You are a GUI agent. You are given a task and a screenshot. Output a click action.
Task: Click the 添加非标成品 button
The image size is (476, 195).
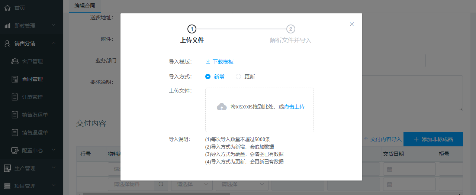coord(433,139)
